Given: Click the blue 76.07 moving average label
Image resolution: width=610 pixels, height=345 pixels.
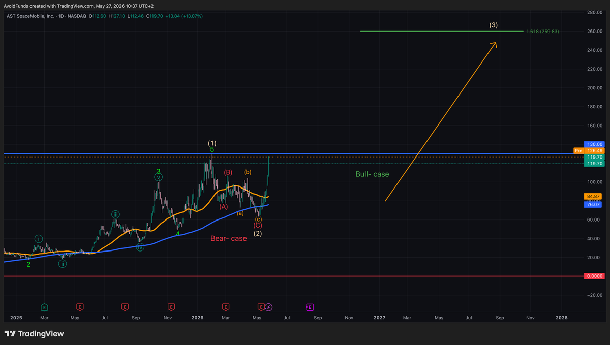Looking at the screenshot, I should pyautogui.click(x=592, y=204).
